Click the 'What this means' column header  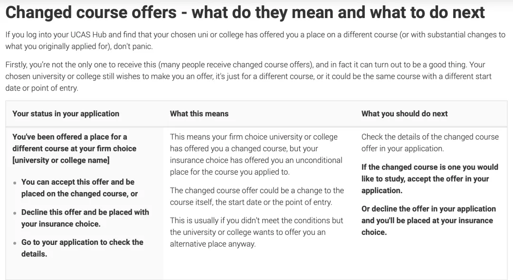199,114
